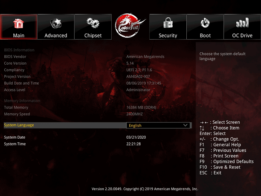Click the 16384 MB (DDR4) value
This screenshot has width=261, height=196.
pyautogui.click(x=141, y=107)
